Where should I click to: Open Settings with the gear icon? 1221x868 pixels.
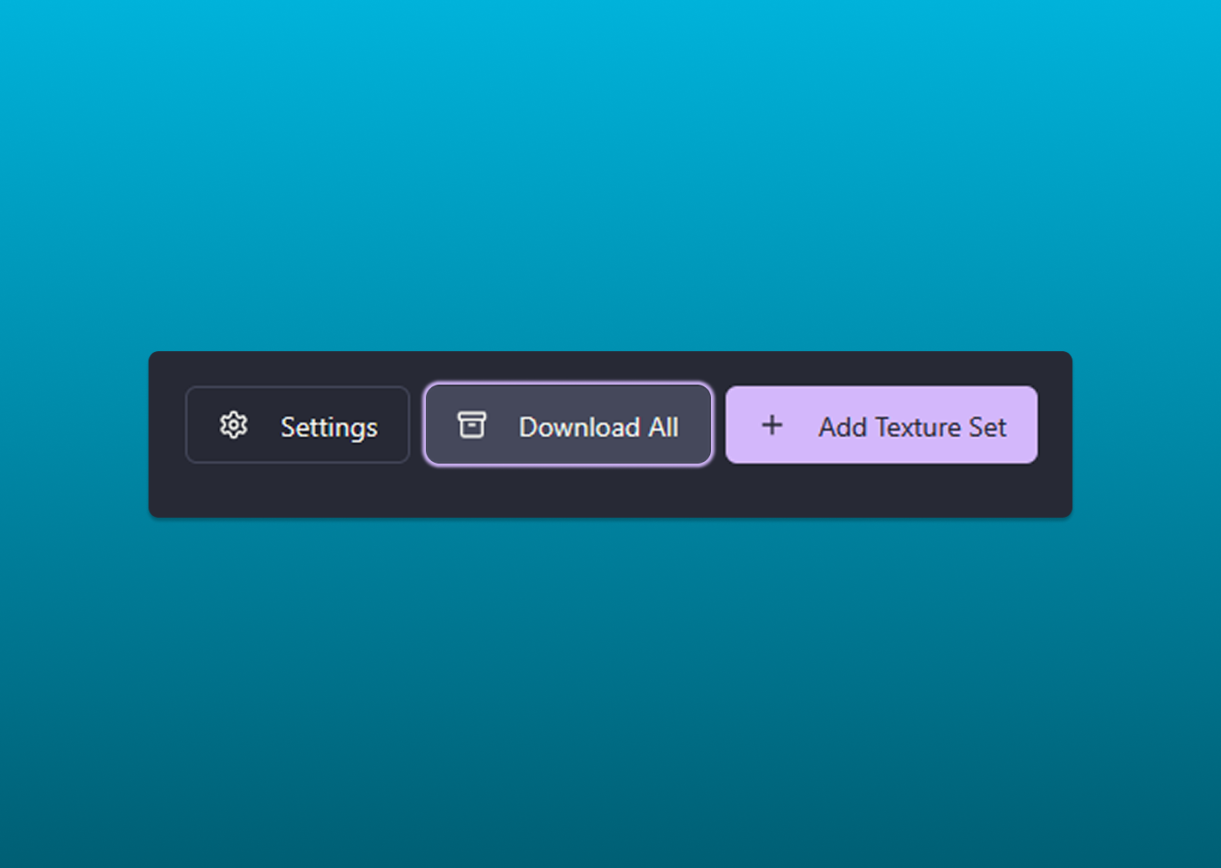[x=234, y=425]
